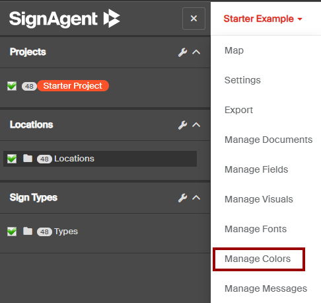This screenshot has height=303, width=321.
Task: Select Manage Colors from the menu
Action: [259, 259]
